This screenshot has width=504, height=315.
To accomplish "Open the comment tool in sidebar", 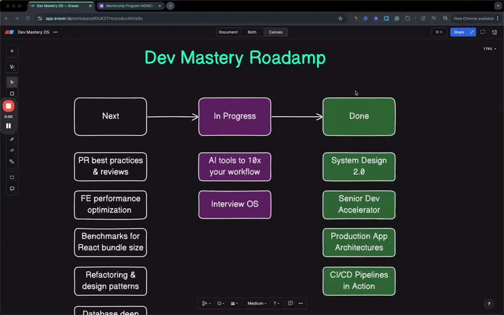I will pos(12,189).
